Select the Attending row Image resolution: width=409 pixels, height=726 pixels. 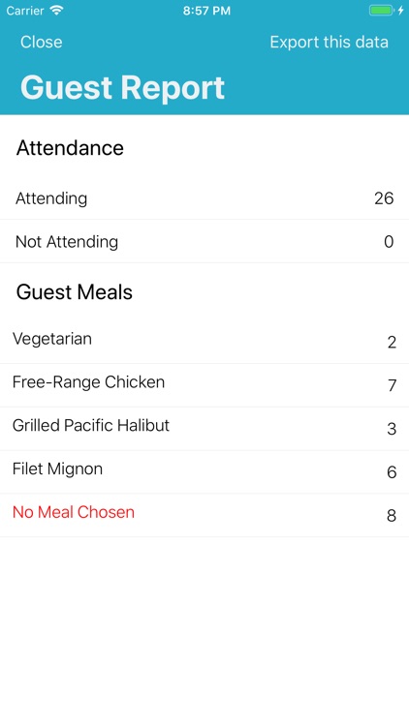pos(204,198)
